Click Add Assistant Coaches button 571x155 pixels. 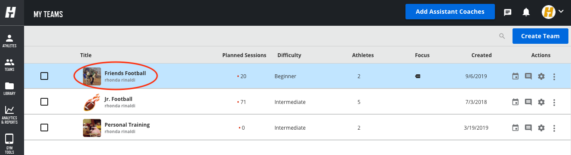click(x=450, y=12)
